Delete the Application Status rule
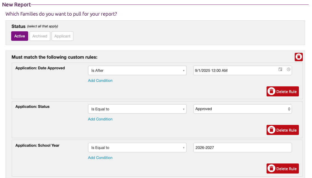 tap(282, 130)
